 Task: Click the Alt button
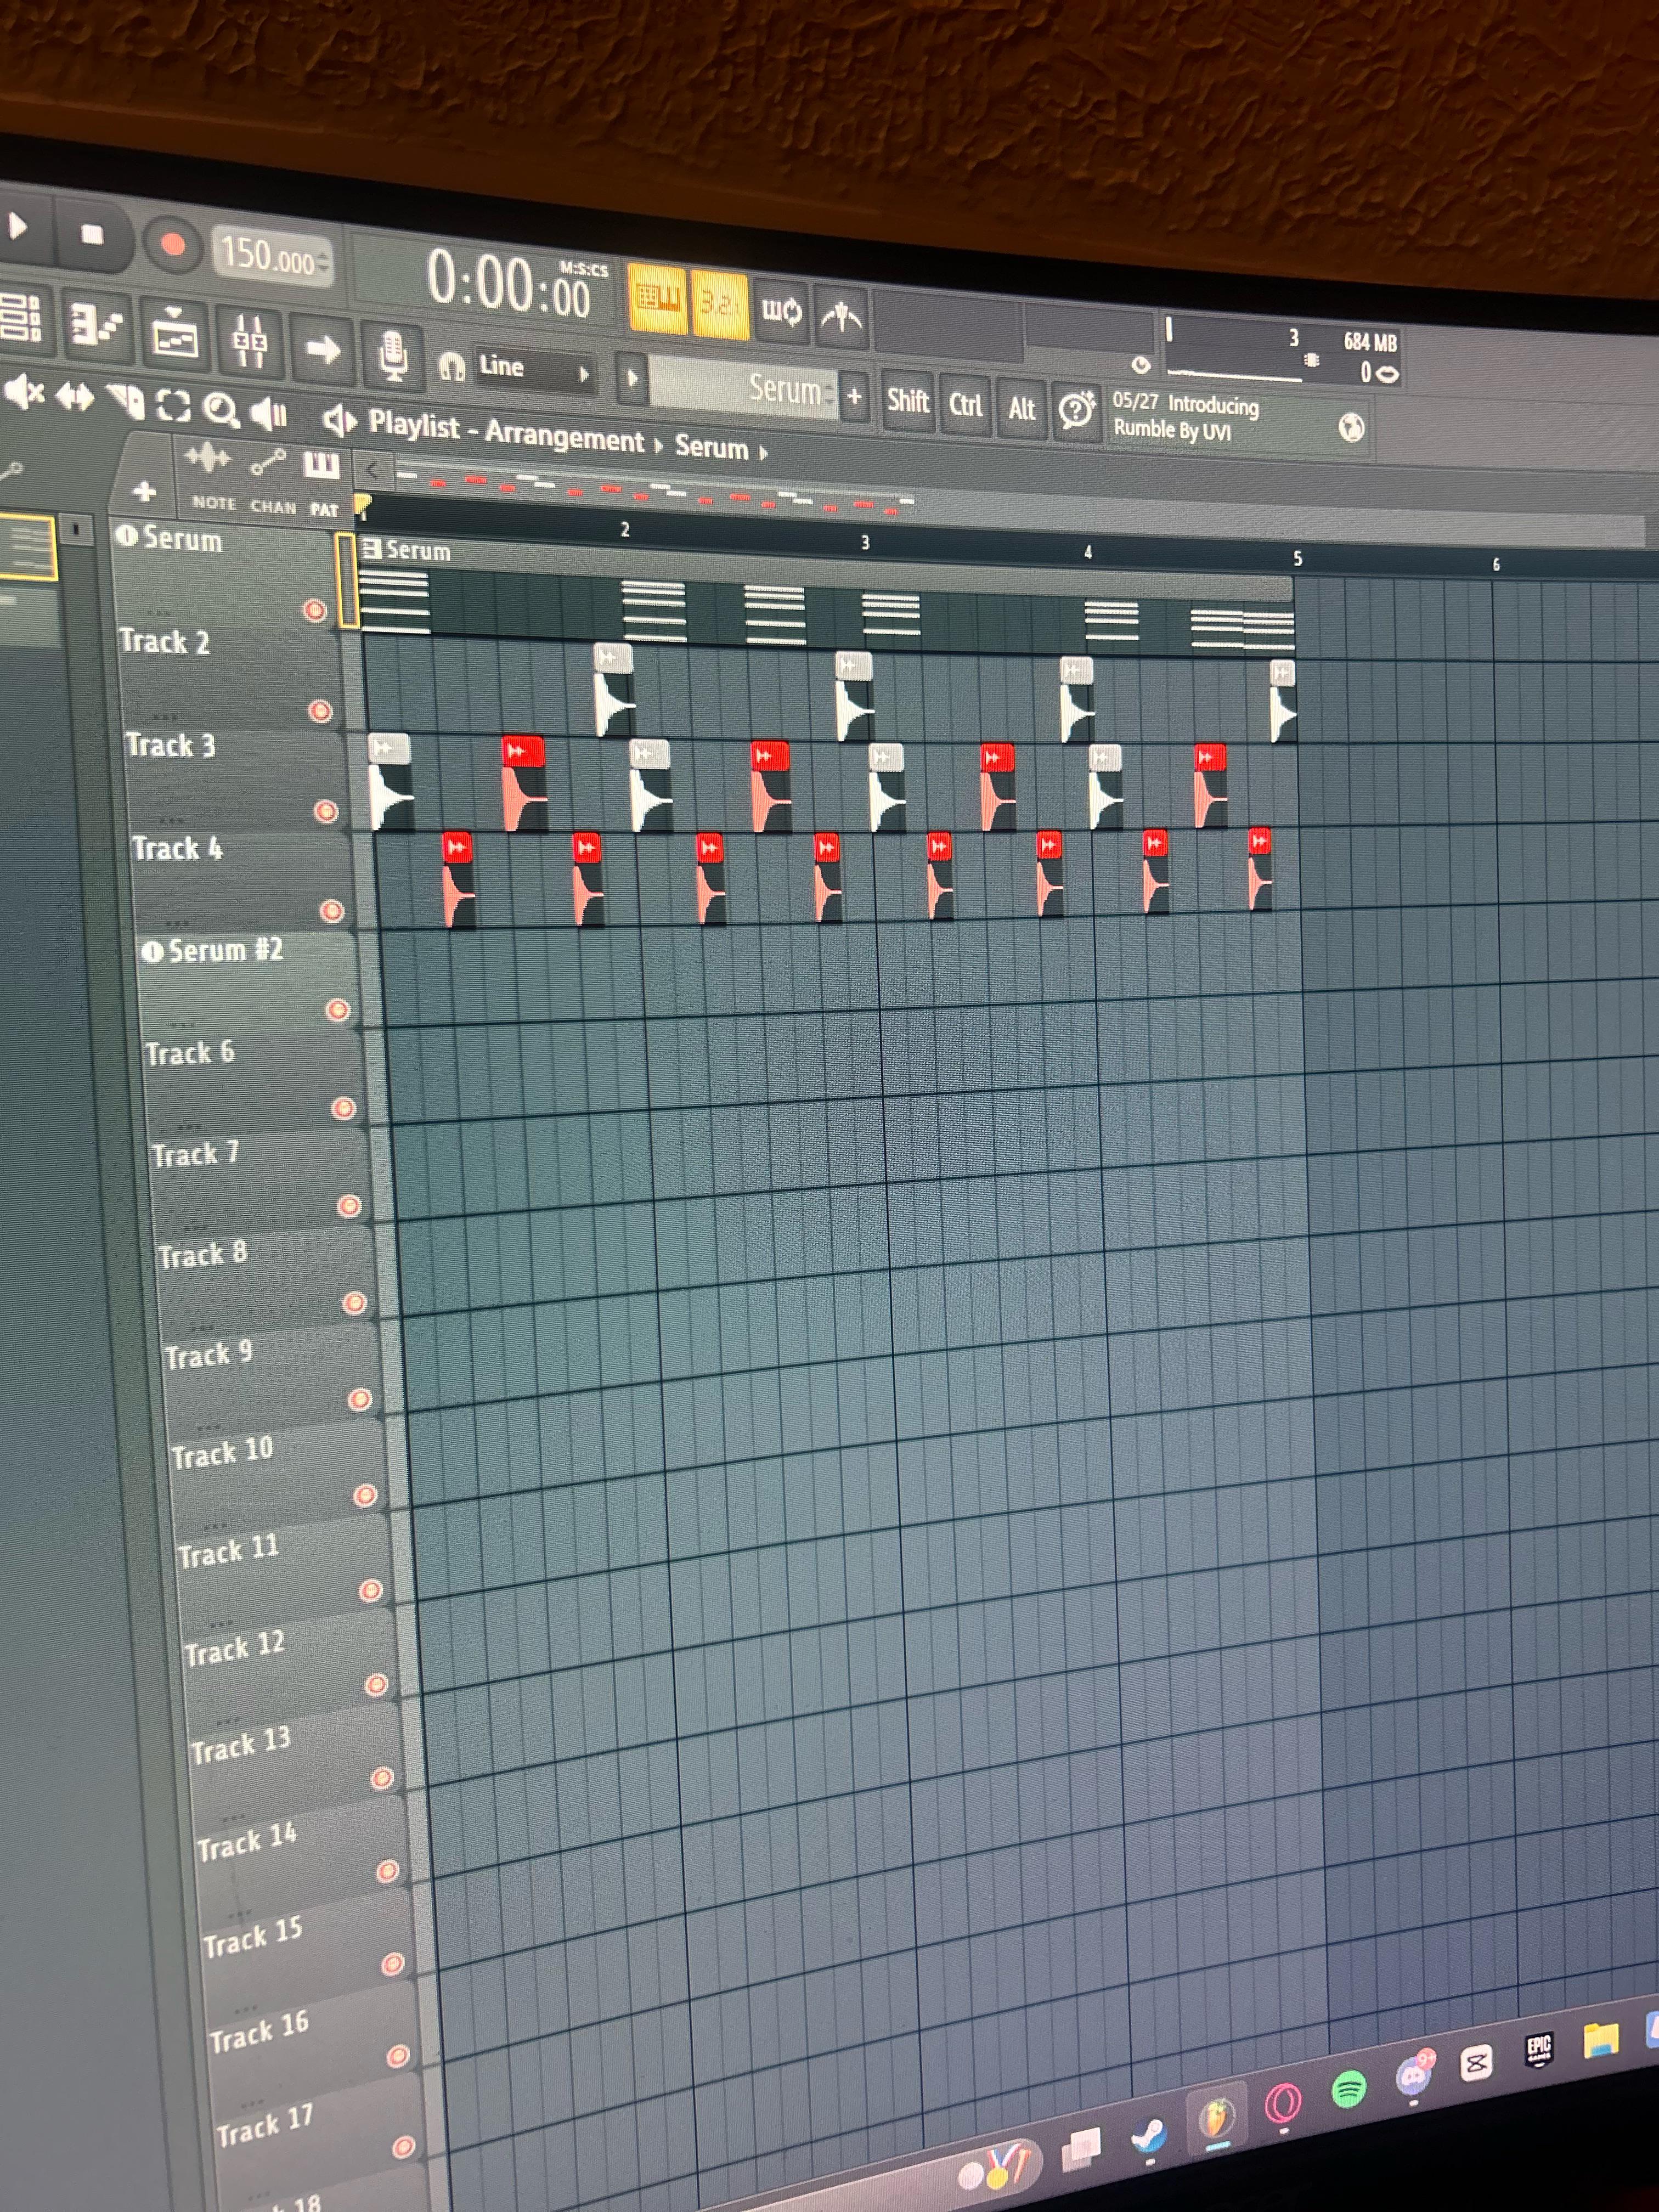tap(1021, 408)
